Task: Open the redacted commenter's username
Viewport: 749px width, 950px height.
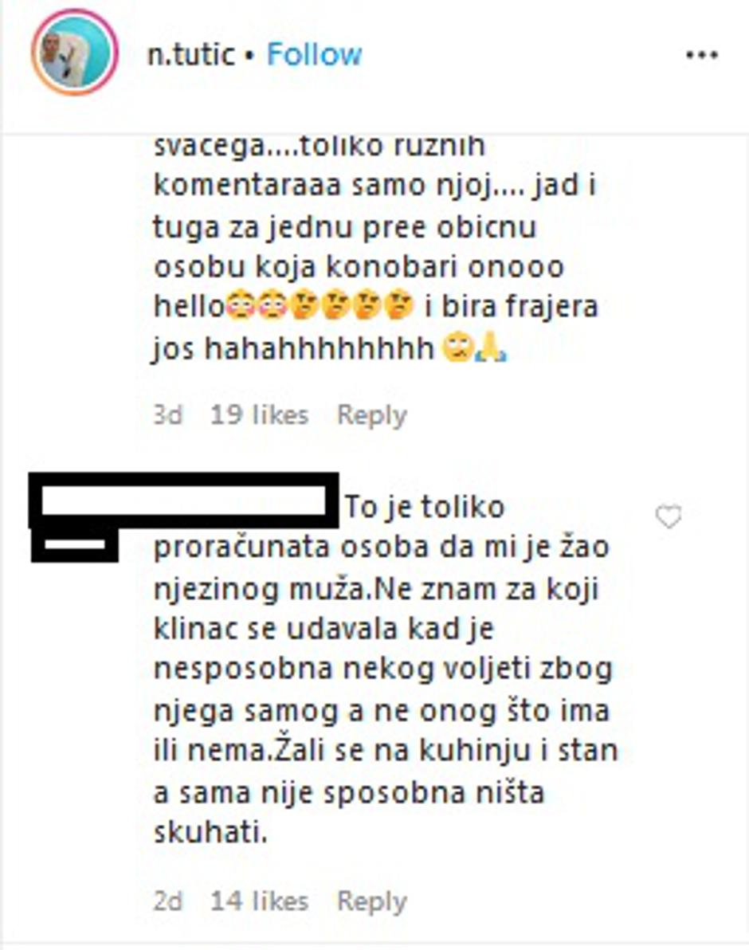Action: [184, 502]
